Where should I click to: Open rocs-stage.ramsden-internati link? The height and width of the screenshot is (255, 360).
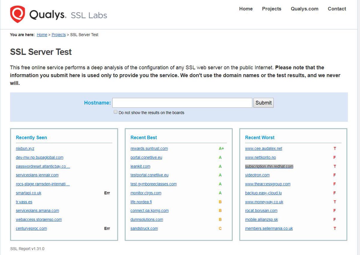[x=43, y=184]
